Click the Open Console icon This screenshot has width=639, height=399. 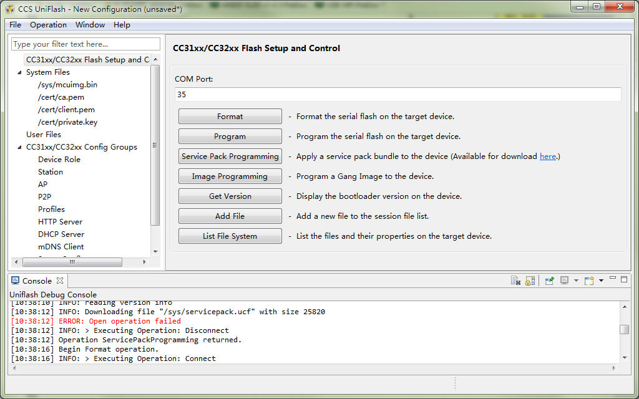pos(589,281)
